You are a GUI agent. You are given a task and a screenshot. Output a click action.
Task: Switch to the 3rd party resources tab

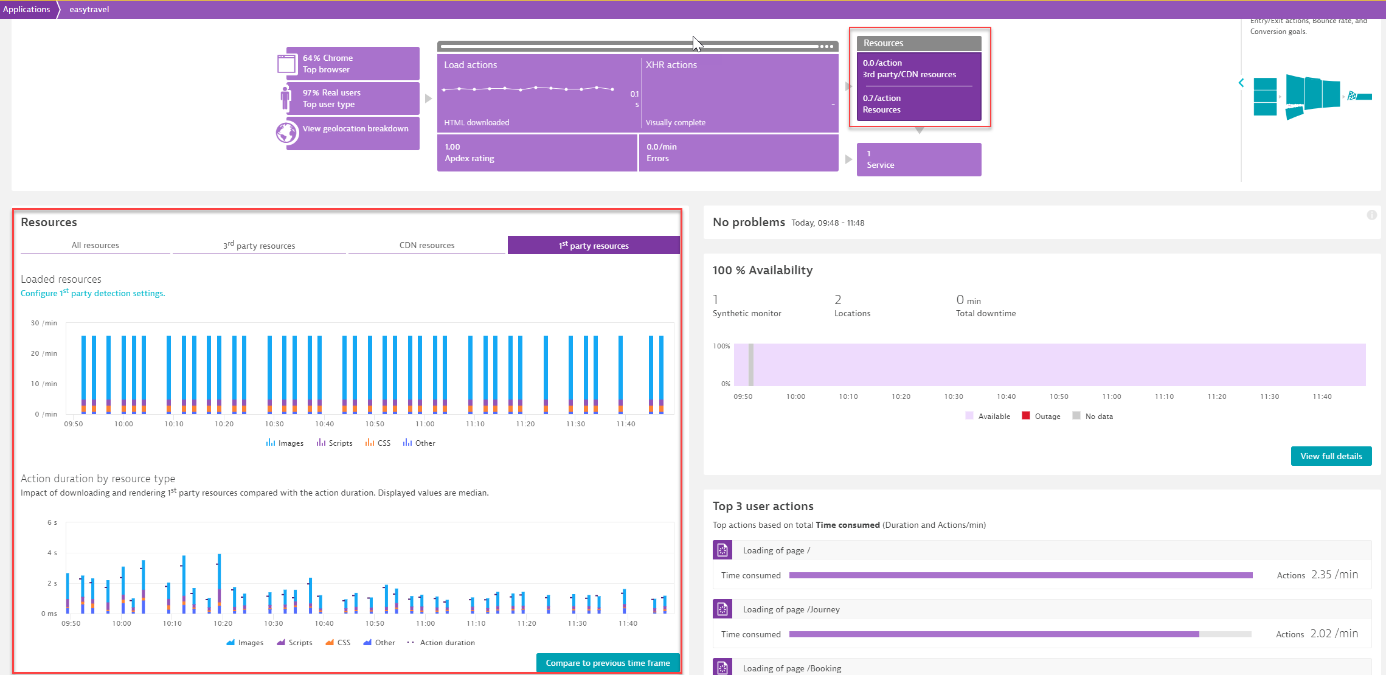tap(259, 245)
